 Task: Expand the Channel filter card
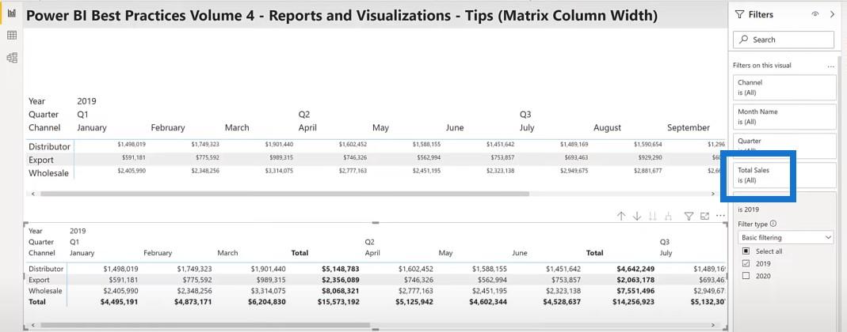784,87
